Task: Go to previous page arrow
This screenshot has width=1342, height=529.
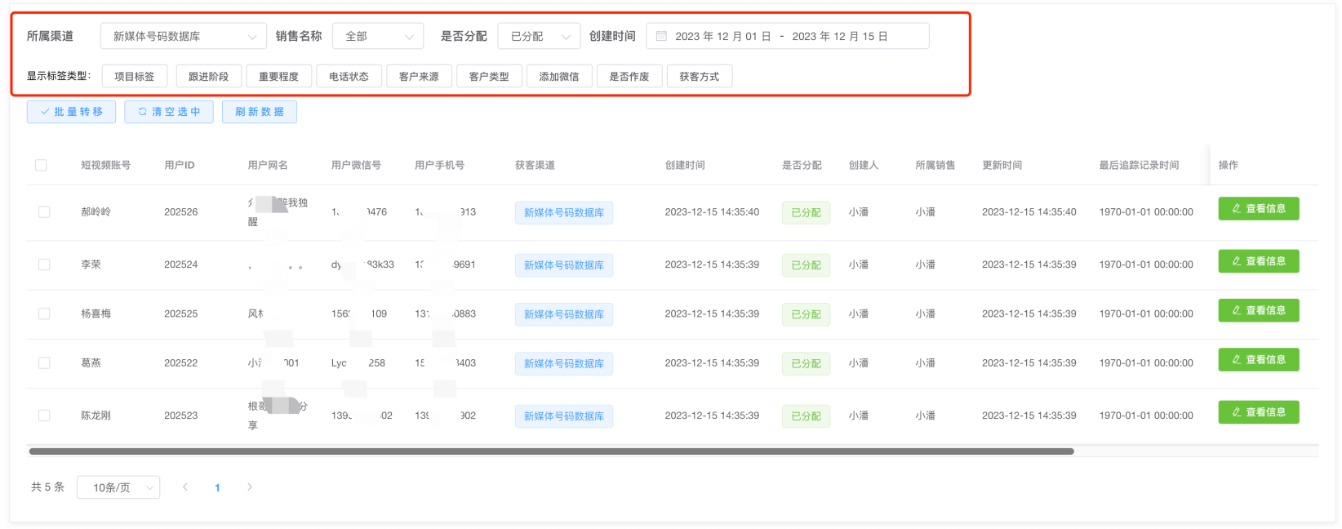Action: point(185,487)
